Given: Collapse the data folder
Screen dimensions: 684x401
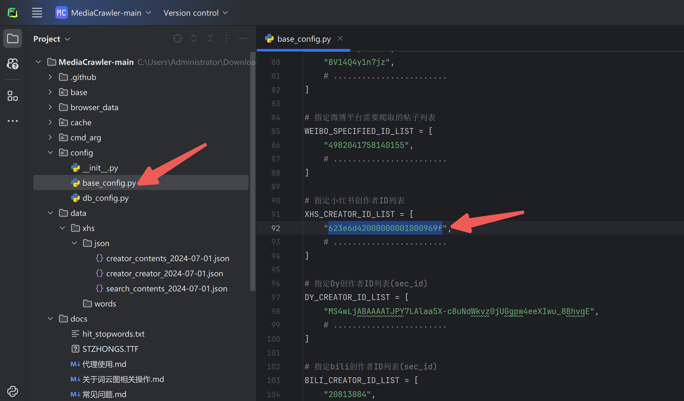Looking at the screenshot, I should [x=50, y=213].
